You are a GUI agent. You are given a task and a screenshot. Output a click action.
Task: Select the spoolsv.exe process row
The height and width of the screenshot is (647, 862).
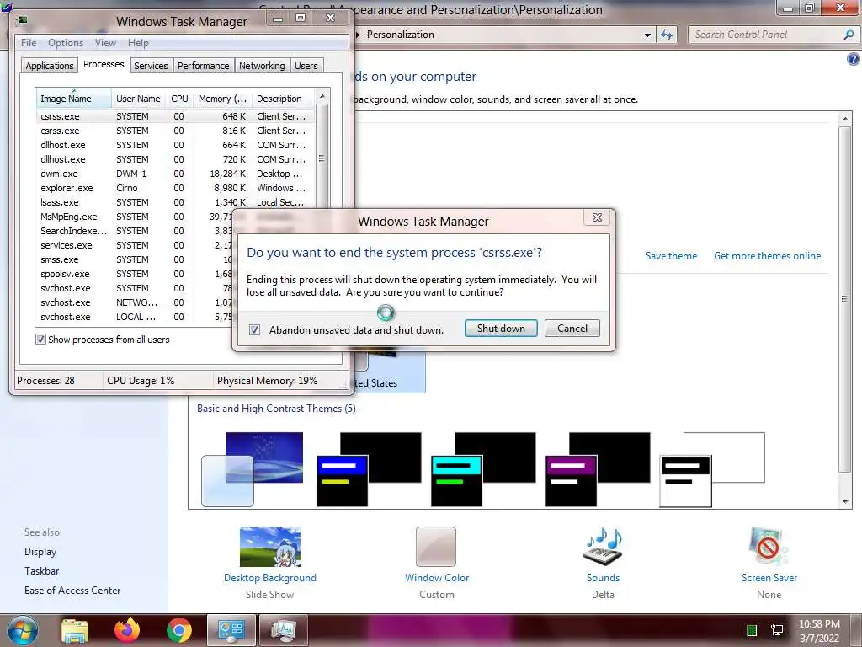[134, 274]
